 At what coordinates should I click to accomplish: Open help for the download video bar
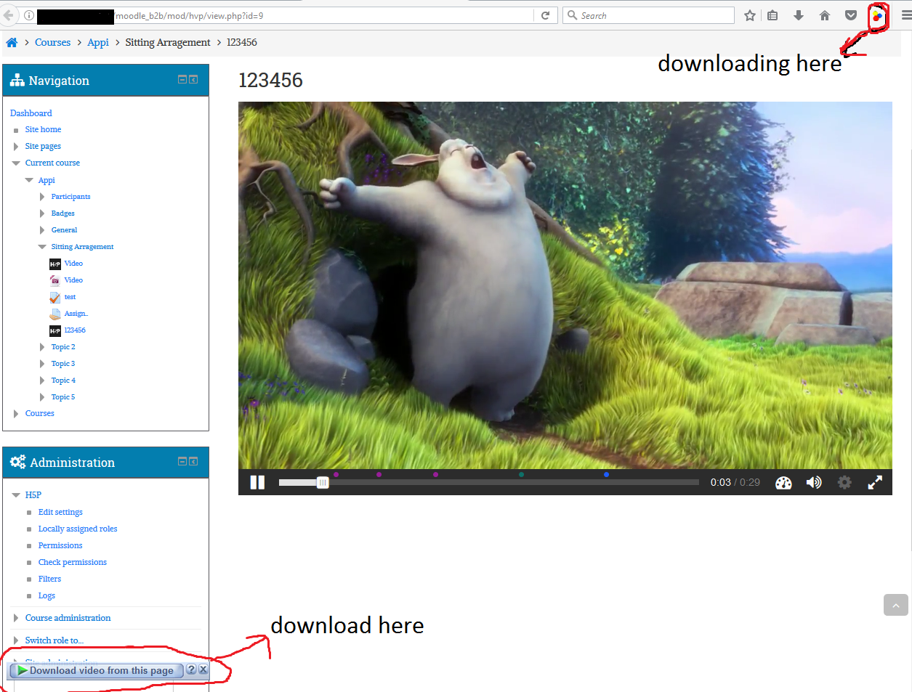[191, 669]
